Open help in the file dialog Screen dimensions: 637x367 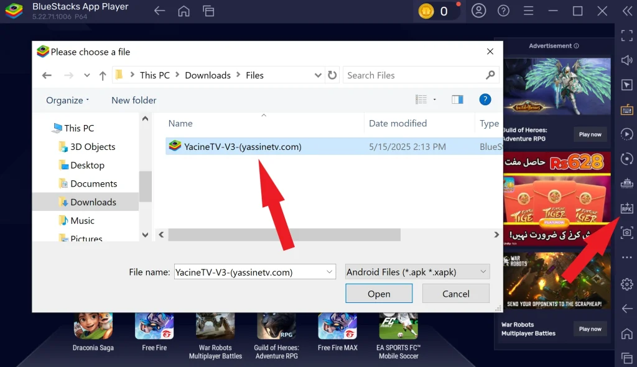(485, 100)
